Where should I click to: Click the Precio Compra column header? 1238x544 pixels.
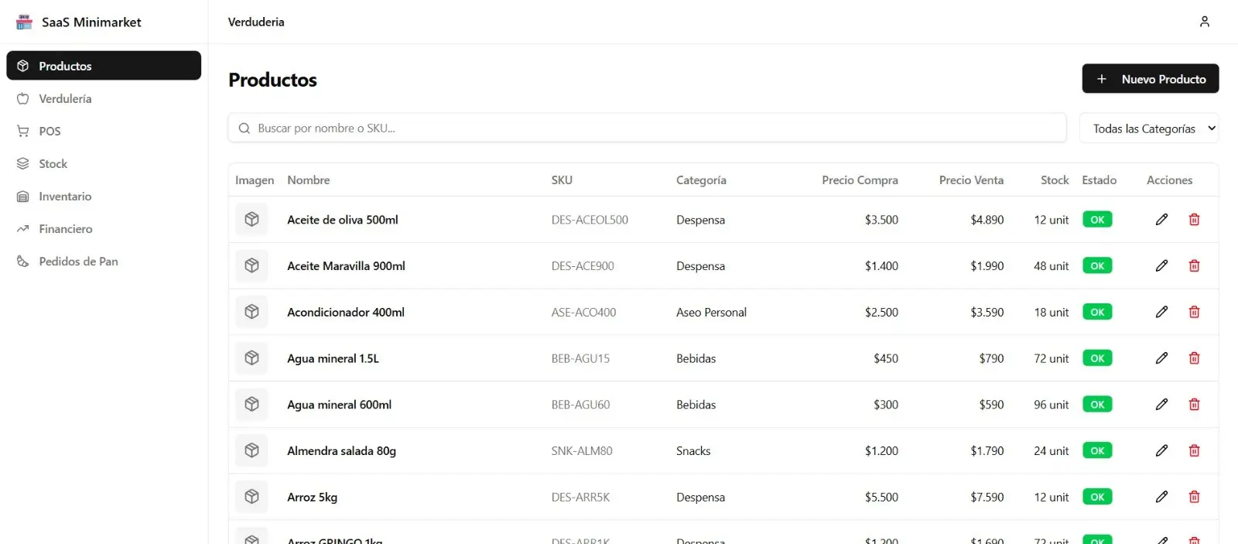pos(860,180)
